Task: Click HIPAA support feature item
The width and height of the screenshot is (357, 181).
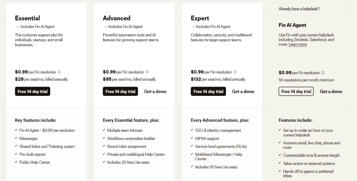Action: [x=207, y=139]
